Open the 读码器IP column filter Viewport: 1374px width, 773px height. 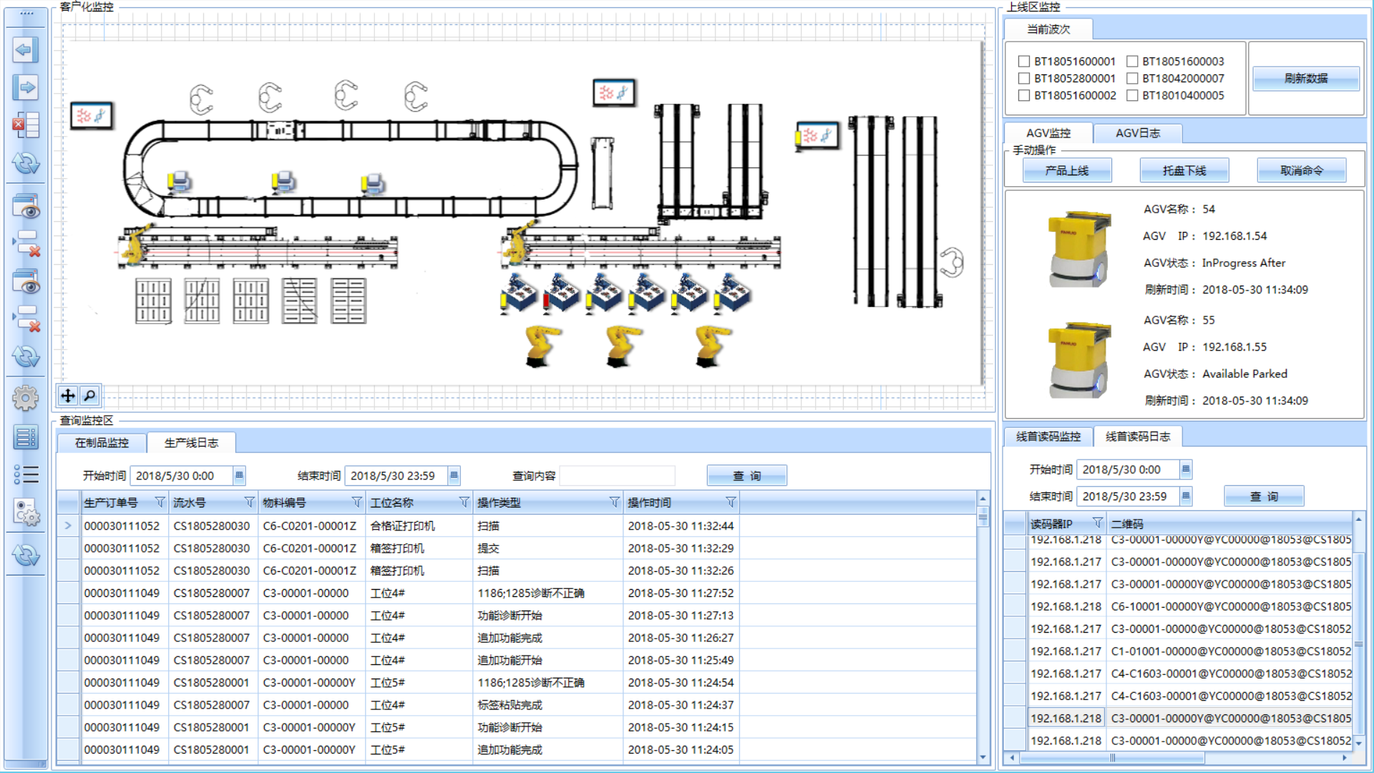tap(1097, 523)
